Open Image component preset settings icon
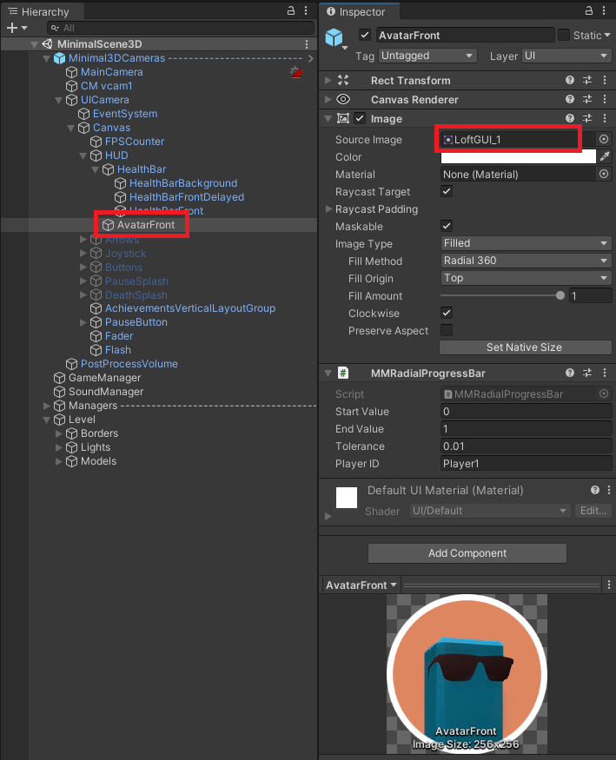The width and height of the screenshot is (616, 760). (587, 118)
